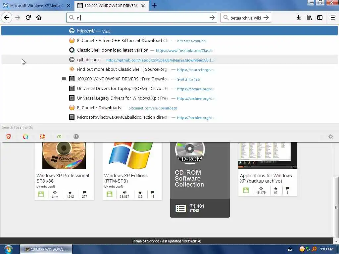Click the floppy icon under Windows XP Professional
The height and width of the screenshot is (254, 339).
point(41,194)
